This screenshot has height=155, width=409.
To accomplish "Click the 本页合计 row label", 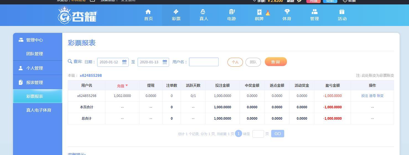I will click(x=87, y=107).
